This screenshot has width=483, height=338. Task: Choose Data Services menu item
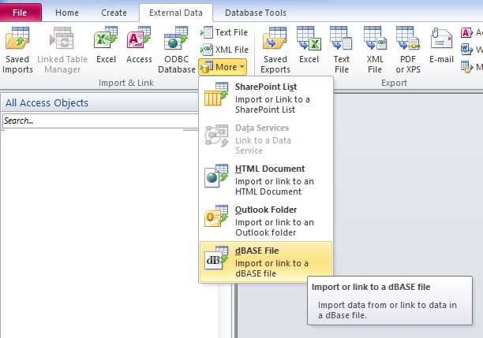pyautogui.click(x=266, y=139)
